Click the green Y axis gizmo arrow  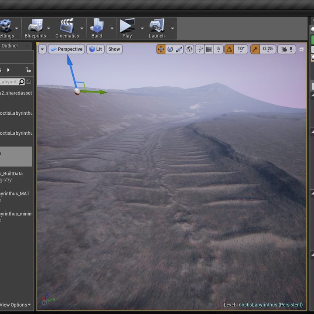coord(94,92)
